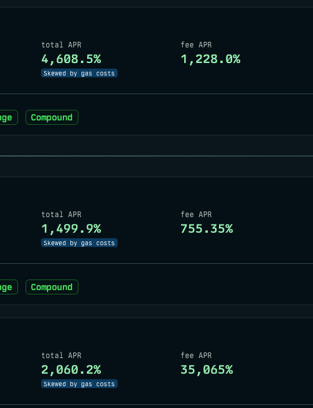Click Compound button below 4,608.5% APR
This screenshot has height=408, width=313.
(x=52, y=117)
